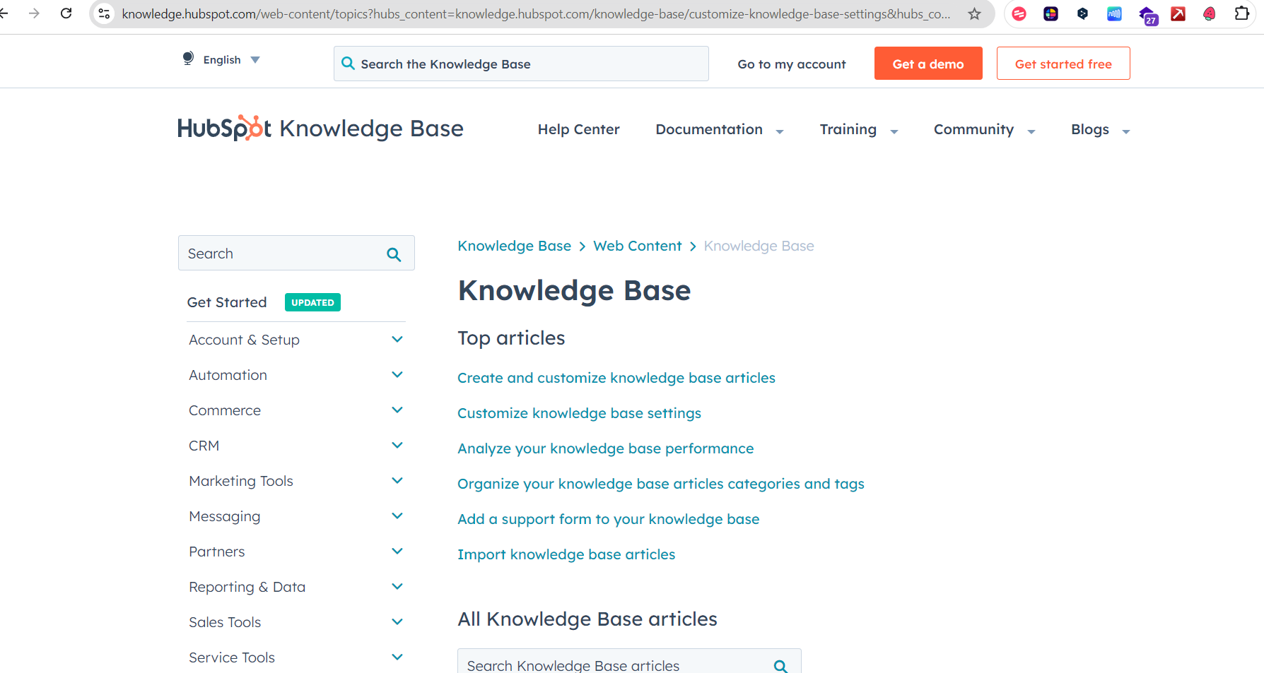The image size is (1264, 673).
Task: Open the Documentation dropdown
Action: (x=719, y=129)
